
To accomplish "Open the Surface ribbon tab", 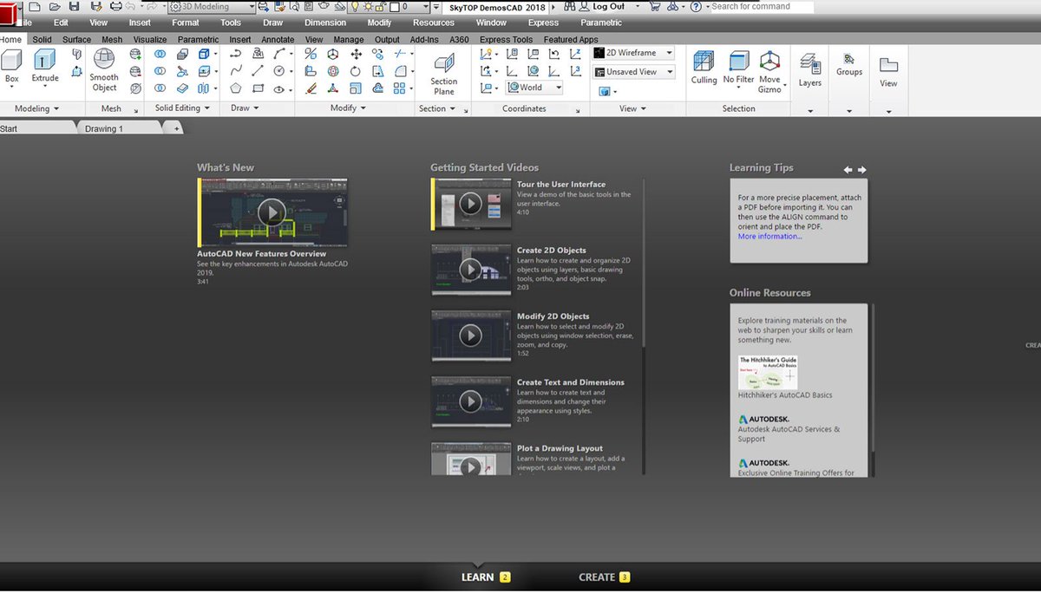I will point(76,39).
